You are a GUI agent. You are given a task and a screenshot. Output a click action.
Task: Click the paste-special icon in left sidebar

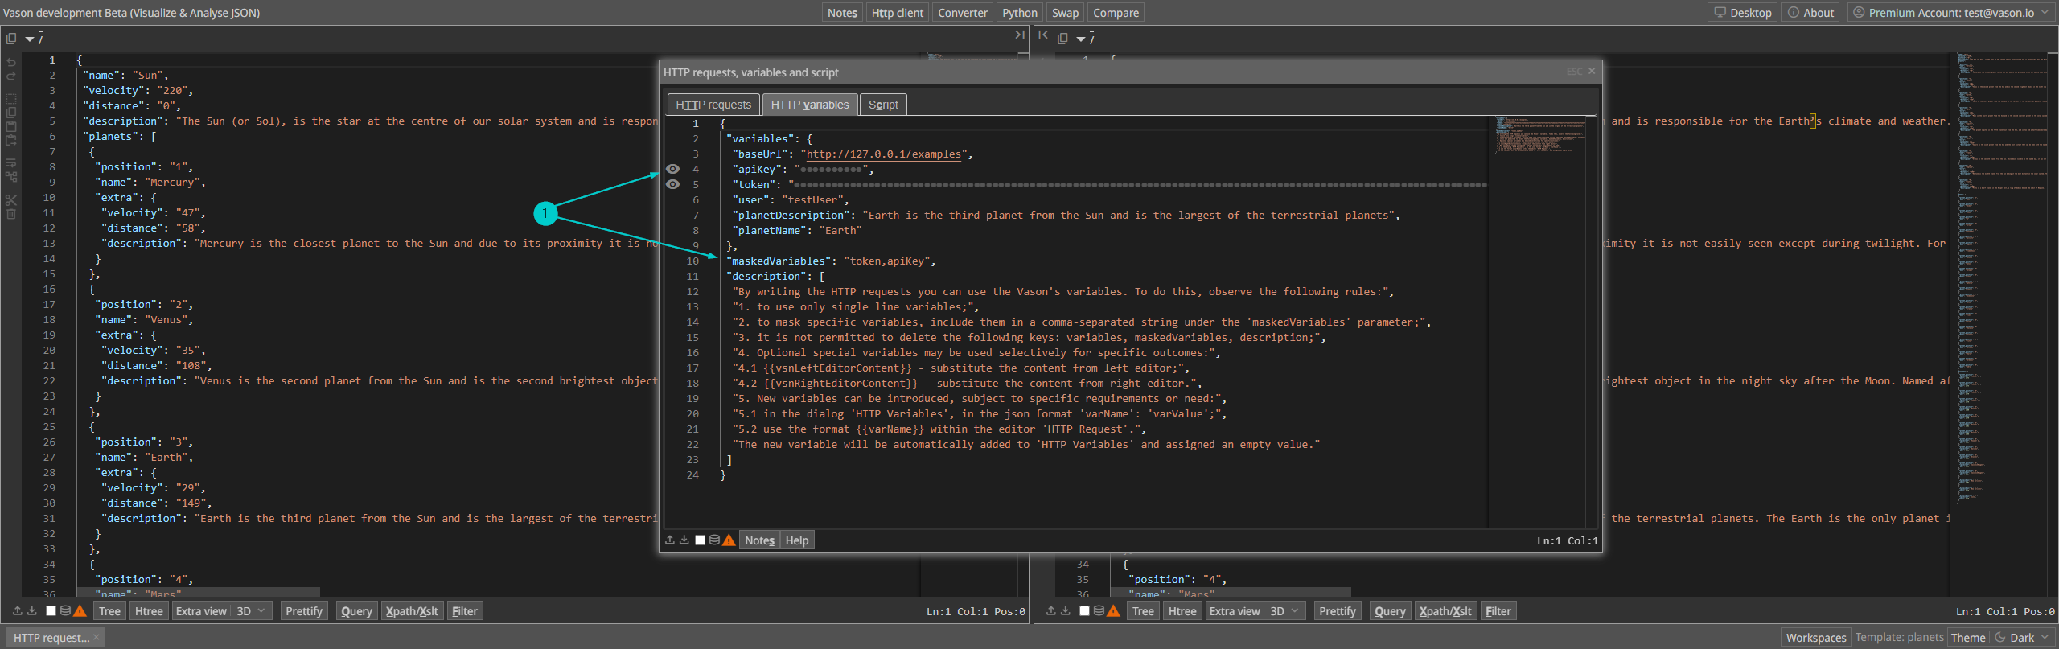point(11,140)
